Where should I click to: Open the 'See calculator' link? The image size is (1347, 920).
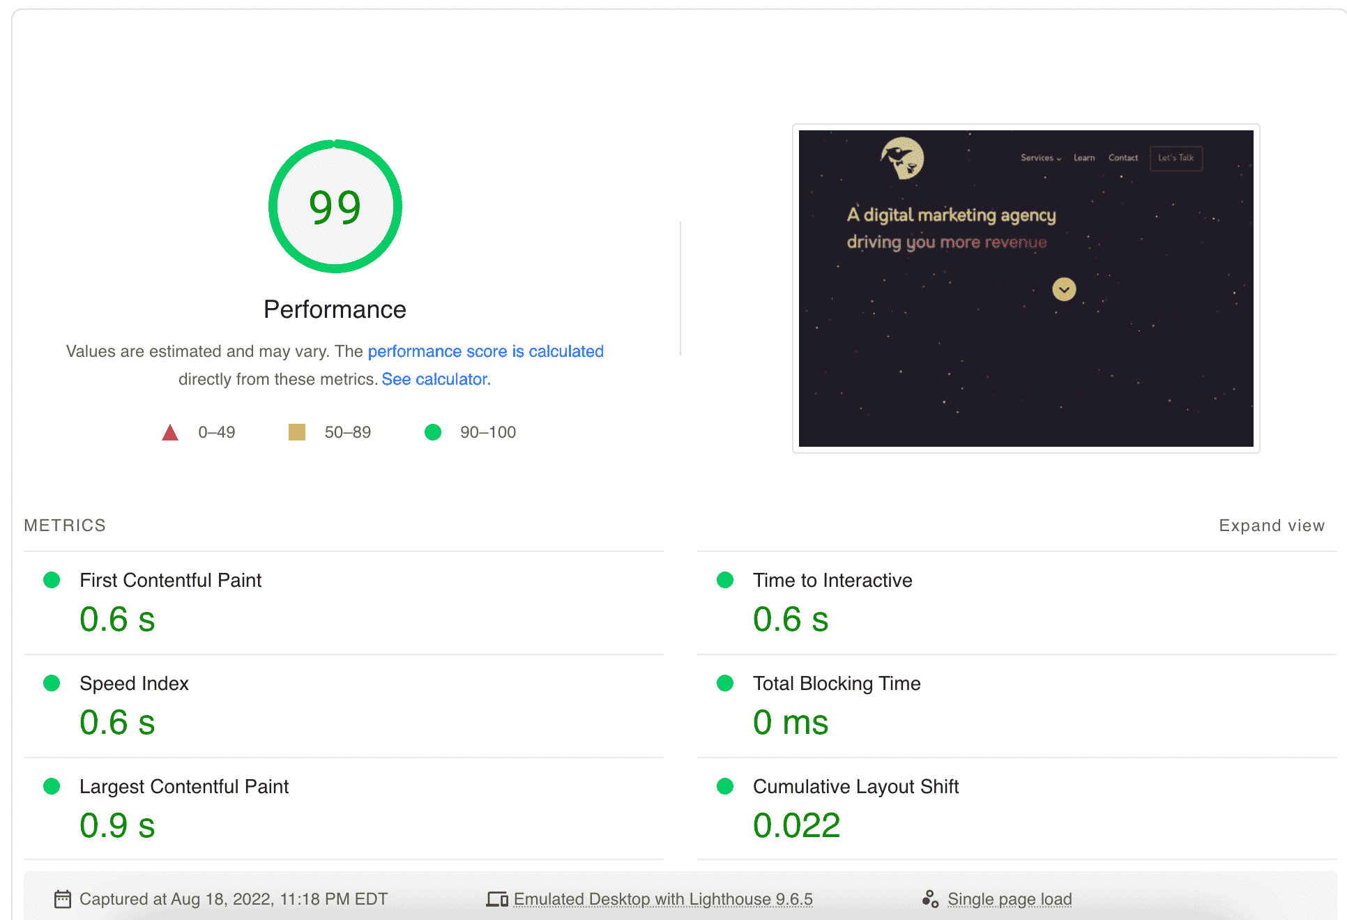click(436, 379)
